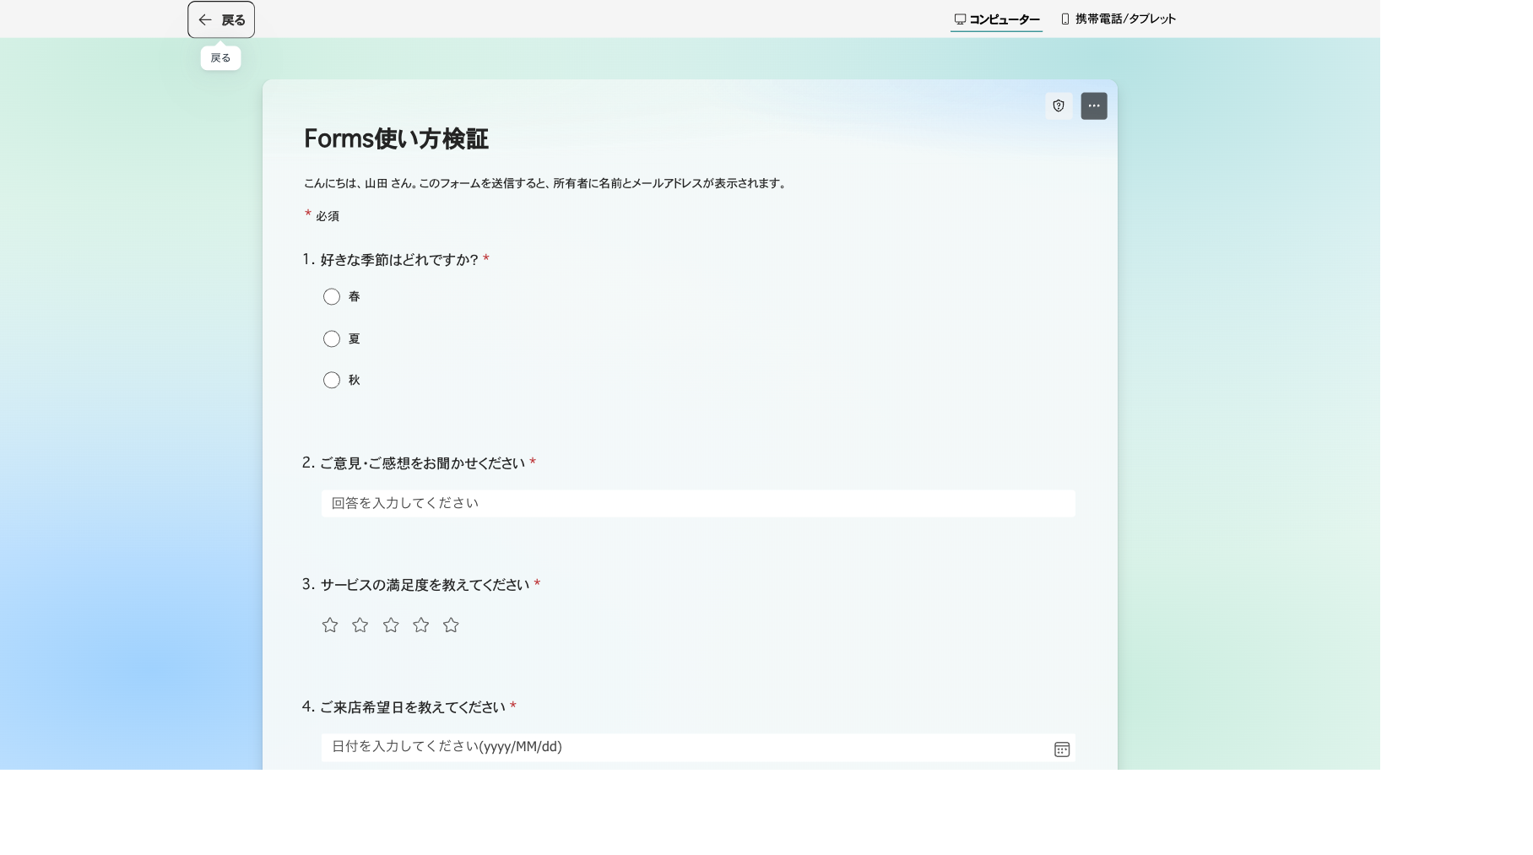Open the calendar date picker icon
Viewport: 1533px width, 855px height.
coord(1062,749)
